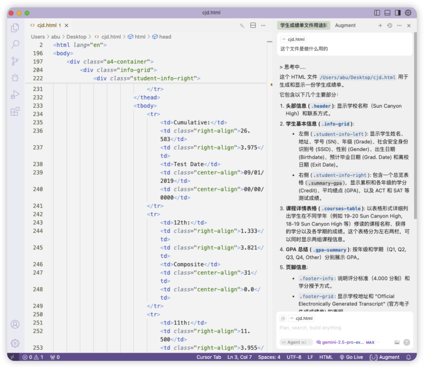Click Desktop in the breadcrumb path
This screenshot has height=368, width=424.
(x=76, y=37)
